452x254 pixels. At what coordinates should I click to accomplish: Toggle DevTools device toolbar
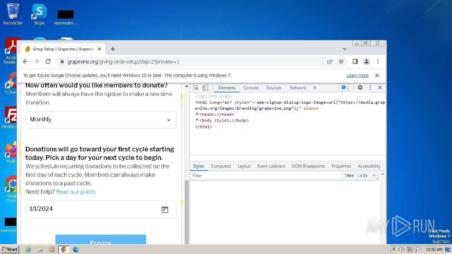click(x=205, y=88)
